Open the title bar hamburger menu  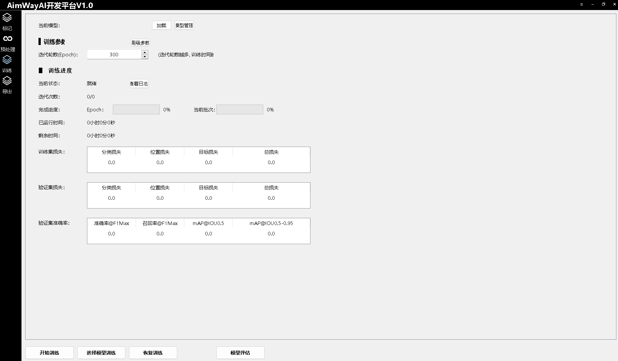581,5
